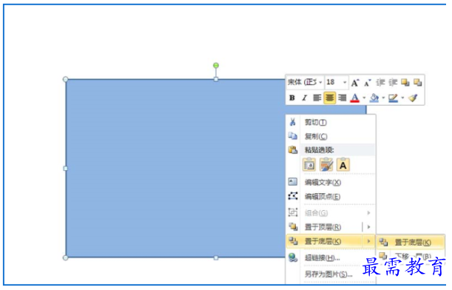Open the font size 18 dropdown
The height and width of the screenshot is (290, 452).
tap(345, 82)
